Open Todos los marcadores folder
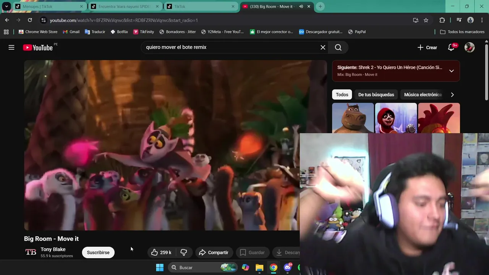Screen dimensions: 489x275 (x=462, y=32)
